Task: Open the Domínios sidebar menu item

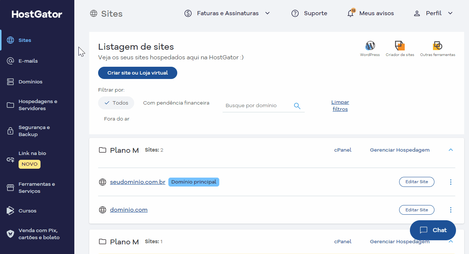Action: click(x=37, y=82)
